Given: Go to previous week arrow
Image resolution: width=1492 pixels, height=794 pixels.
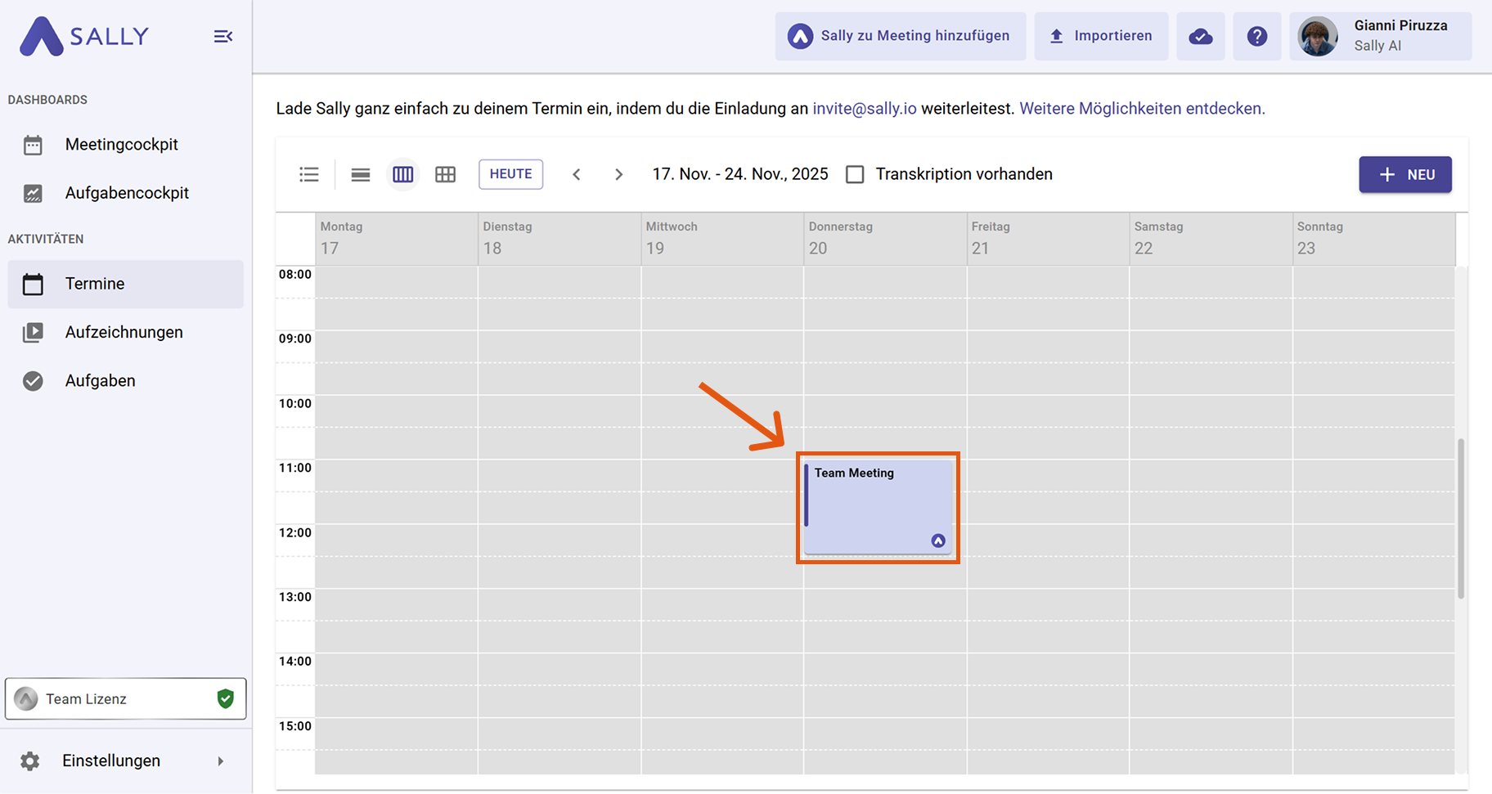Looking at the screenshot, I should tap(577, 174).
